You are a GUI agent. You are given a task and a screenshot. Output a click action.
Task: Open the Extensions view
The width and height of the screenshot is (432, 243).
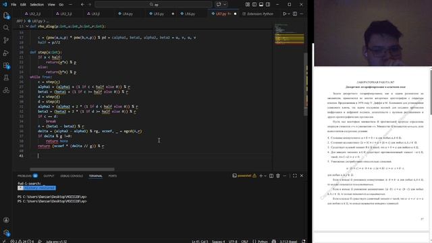(6, 65)
